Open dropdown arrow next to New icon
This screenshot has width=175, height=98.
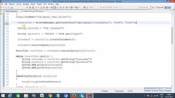click(x=4, y=7)
